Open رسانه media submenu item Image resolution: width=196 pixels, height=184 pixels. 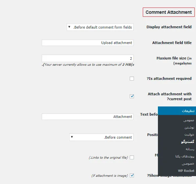[x=190, y=149]
